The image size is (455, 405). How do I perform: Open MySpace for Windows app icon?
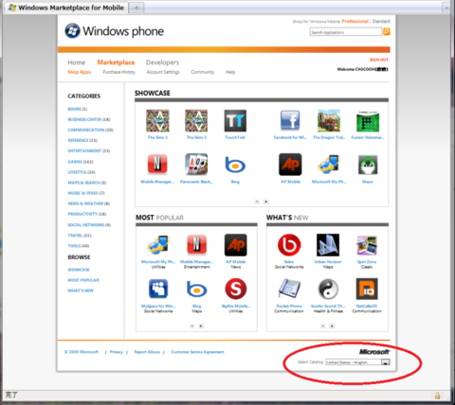coord(158,289)
